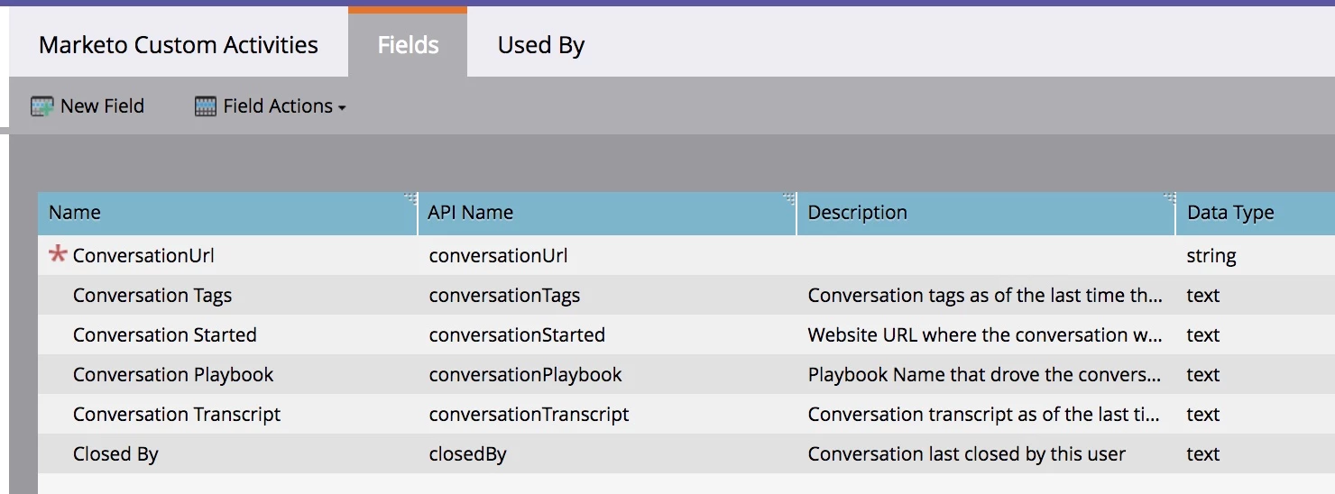Click the New Field icon
Image resolution: width=1335 pixels, height=494 pixels.
(42, 106)
